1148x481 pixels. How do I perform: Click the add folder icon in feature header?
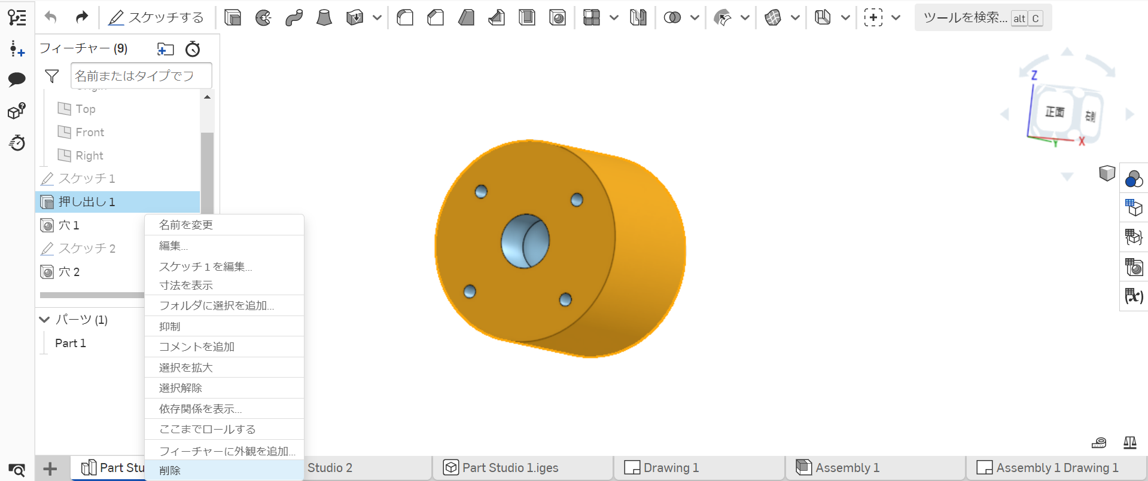165,49
